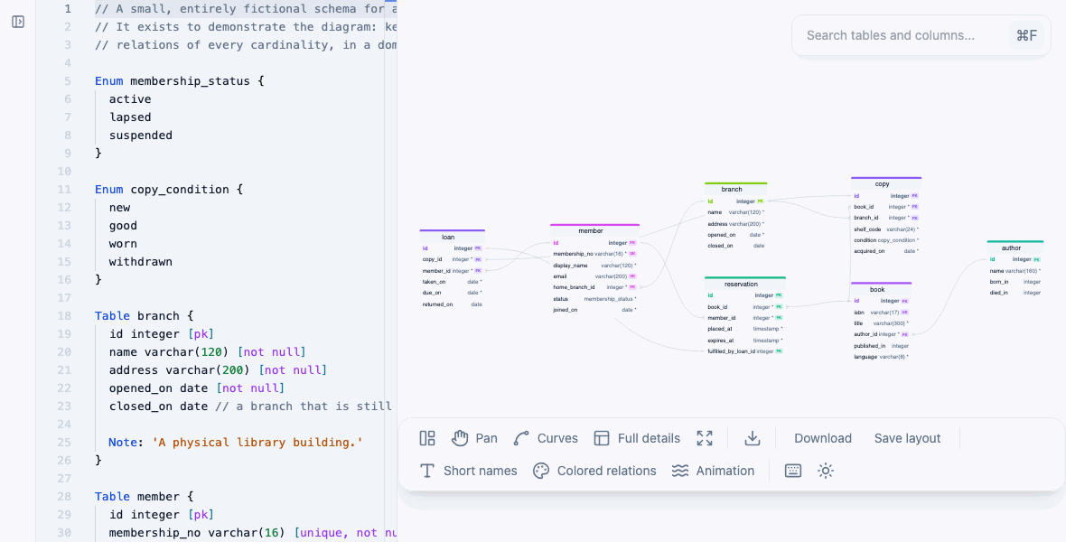This screenshot has width=1066, height=542.
Task: Click the fit-to-screen expand arrows icon
Action: tap(705, 438)
